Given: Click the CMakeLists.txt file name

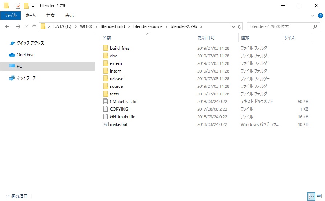Looking at the screenshot, I should pos(124,102).
